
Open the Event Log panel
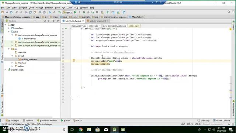tap(203, 120)
